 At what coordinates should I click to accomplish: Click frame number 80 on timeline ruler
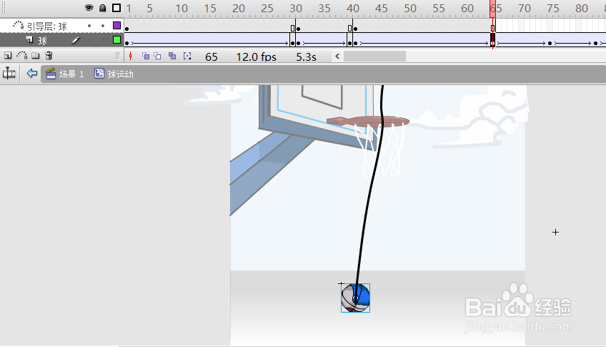pos(582,8)
